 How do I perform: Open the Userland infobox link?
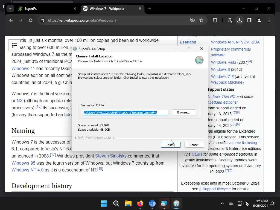[188, 42]
